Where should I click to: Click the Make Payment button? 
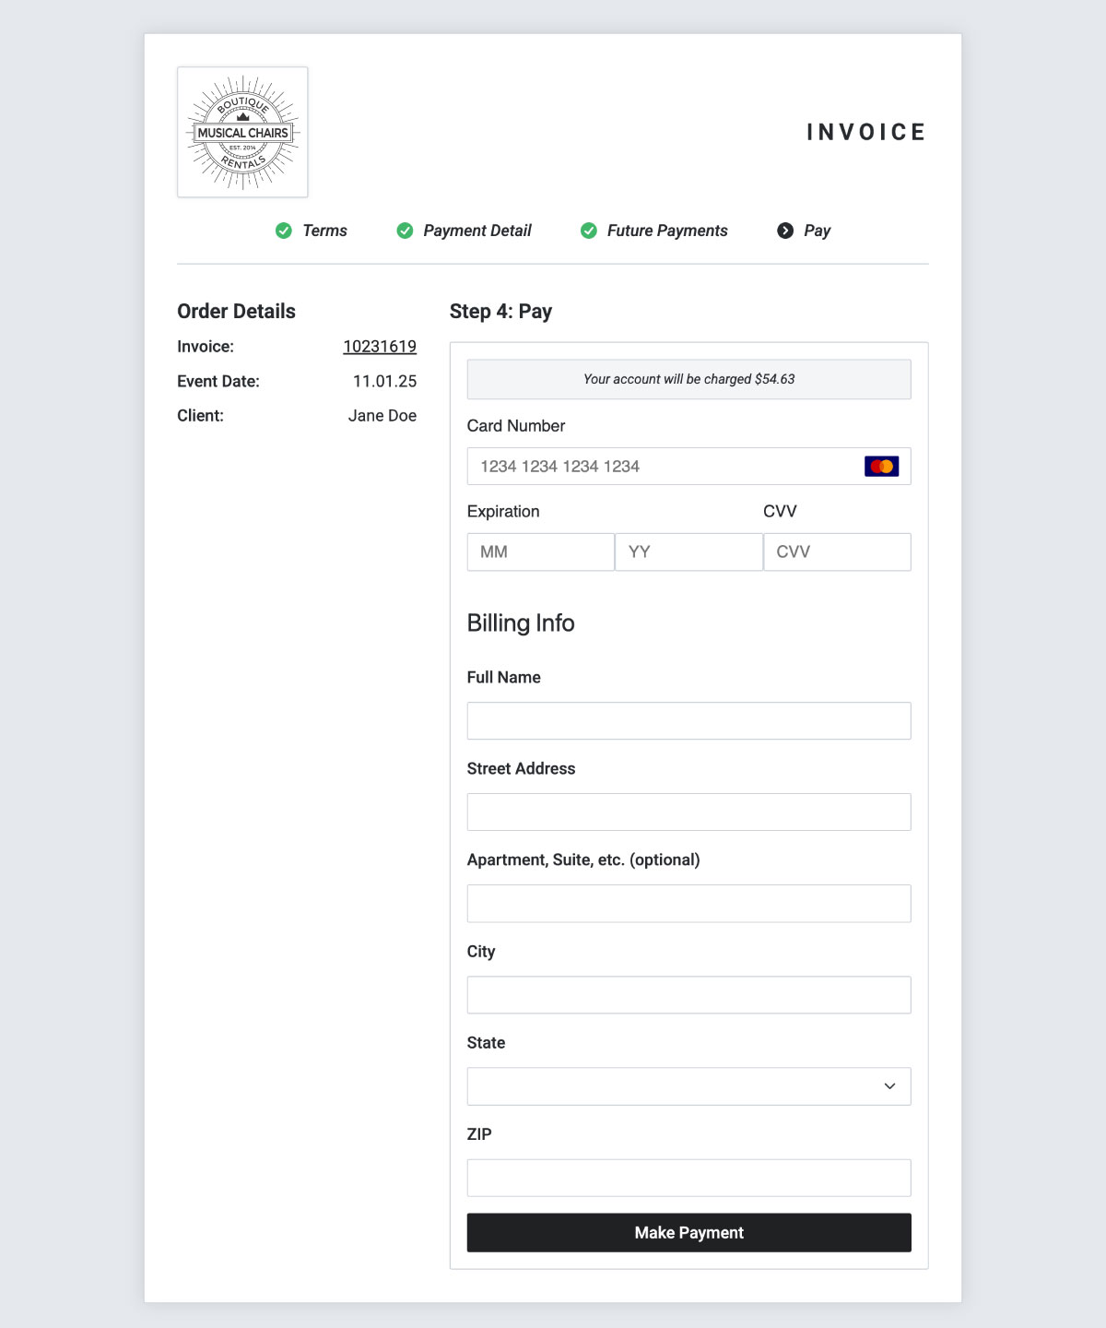click(689, 1233)
